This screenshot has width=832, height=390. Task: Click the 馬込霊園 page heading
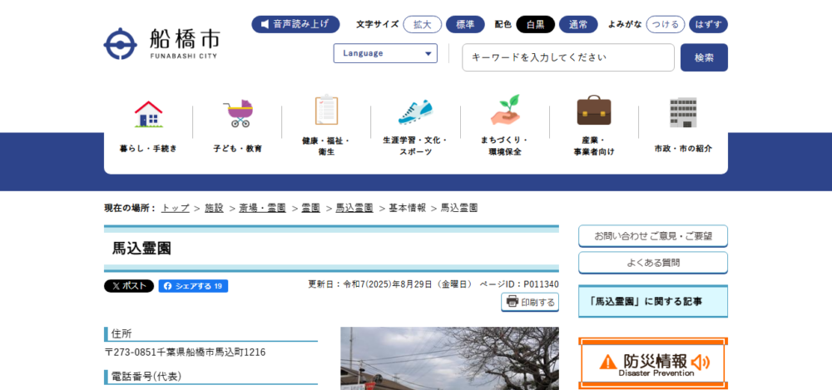[x=141, y=249]
